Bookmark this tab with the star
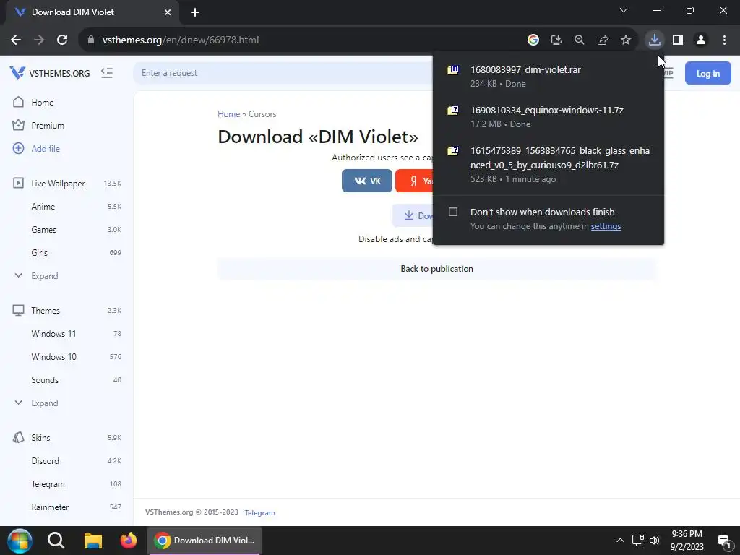740x555 pixels. tap(626, 40)
